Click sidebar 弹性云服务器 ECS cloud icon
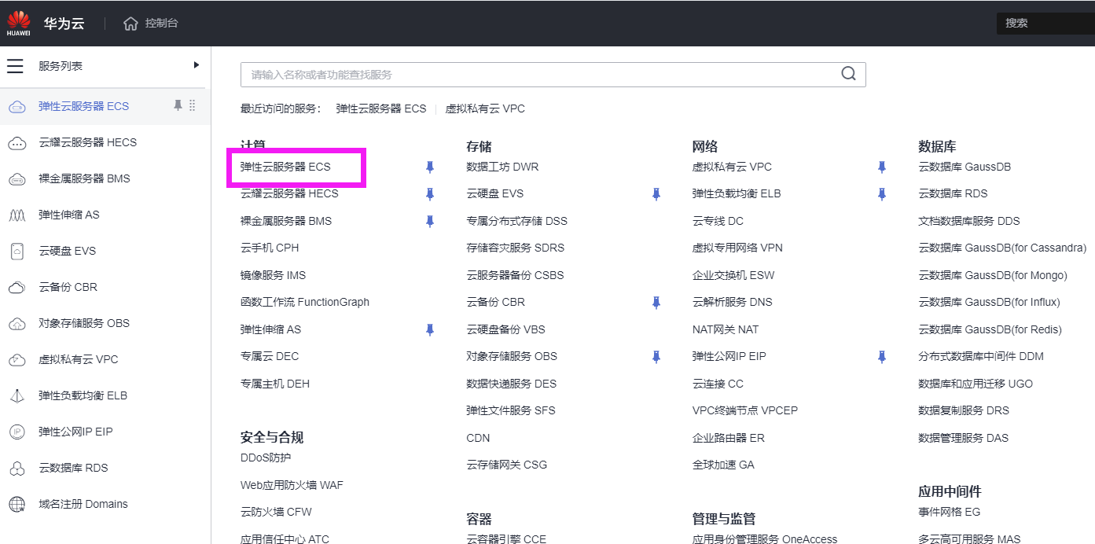The image size is (1095, 544). (17, 107)
